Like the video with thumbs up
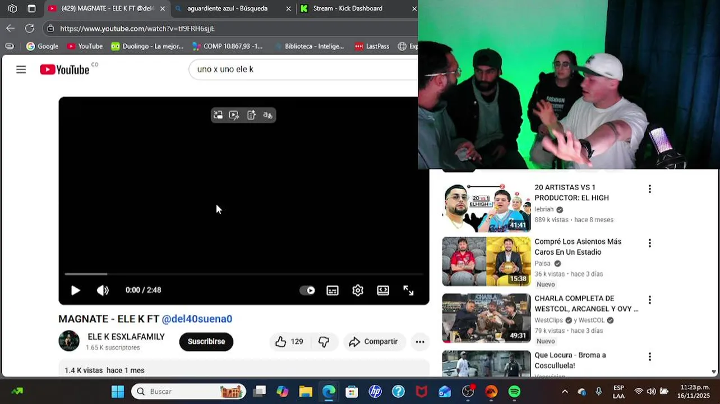 click(x=289, y=342)
